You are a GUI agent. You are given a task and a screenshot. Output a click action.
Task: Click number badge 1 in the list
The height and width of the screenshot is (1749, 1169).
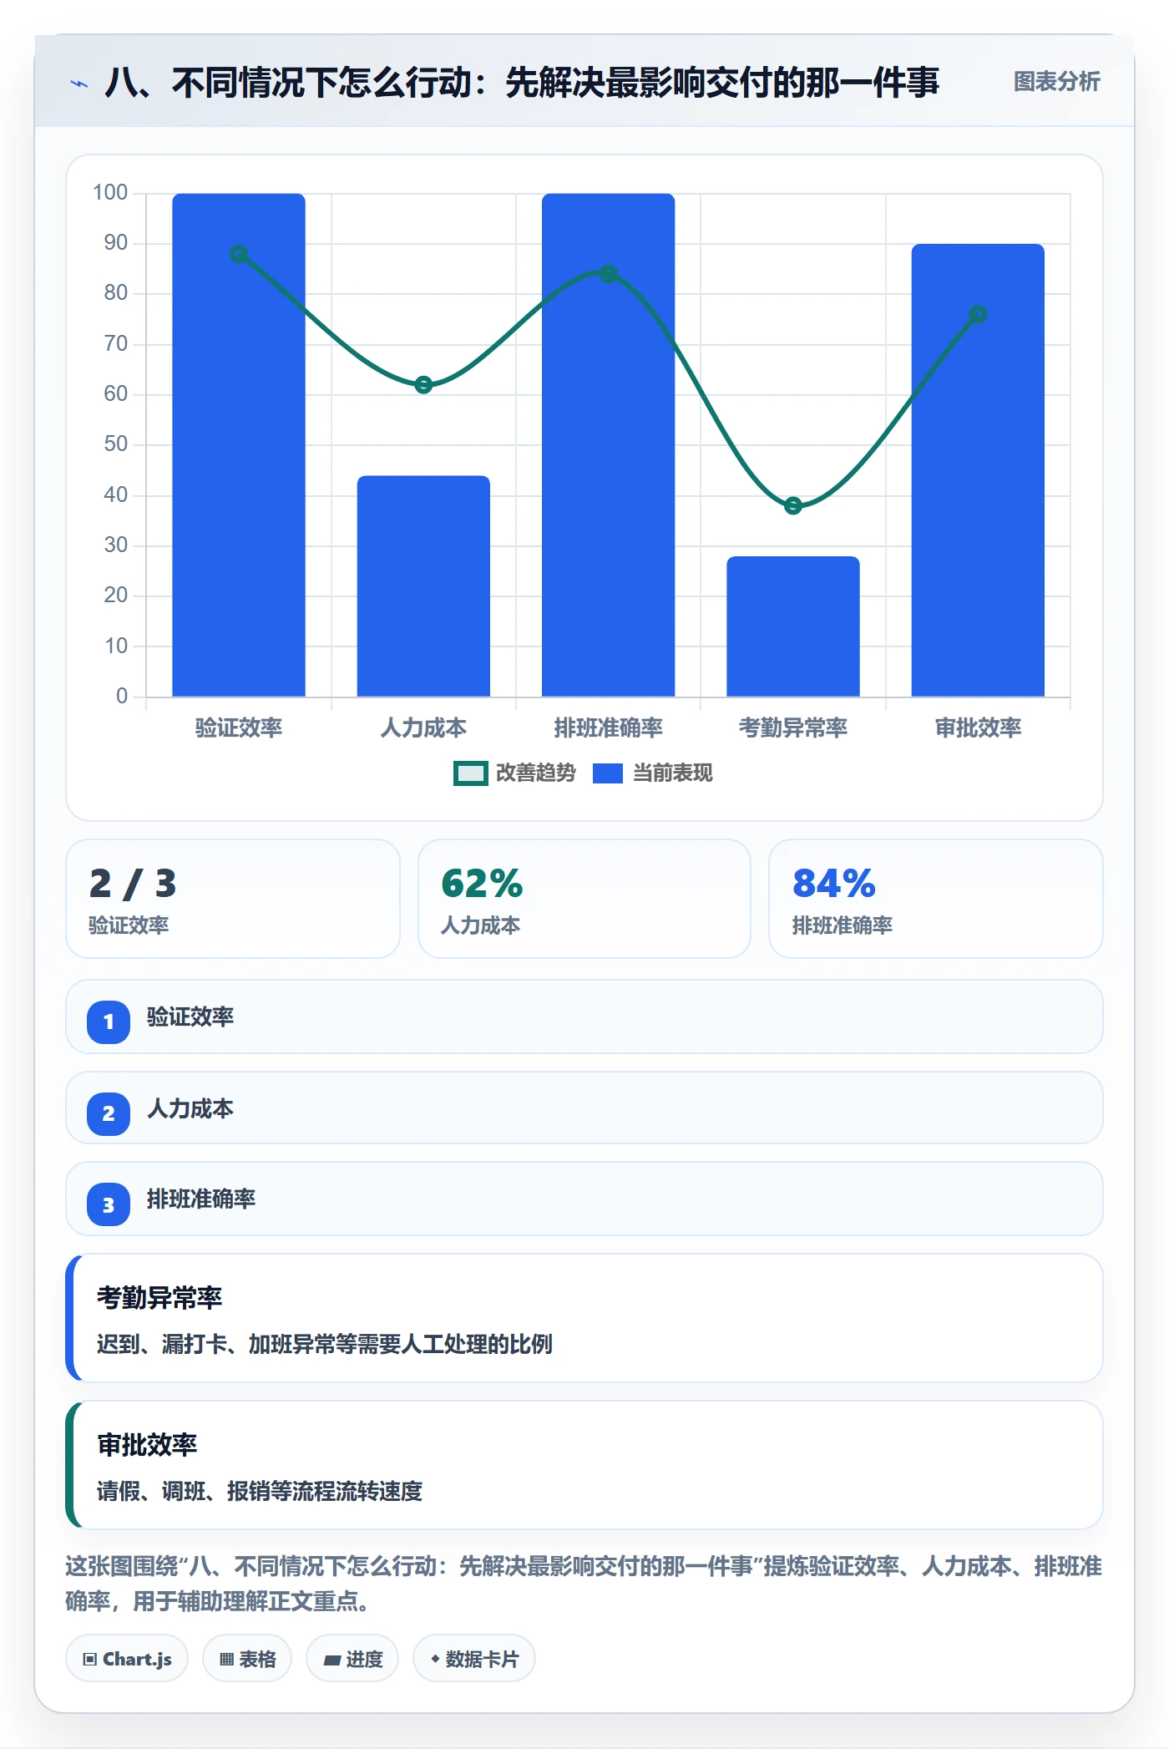[x=109, y=1022]
